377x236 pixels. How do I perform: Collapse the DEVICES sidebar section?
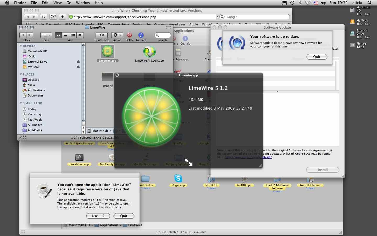click(x=21, y=46)
